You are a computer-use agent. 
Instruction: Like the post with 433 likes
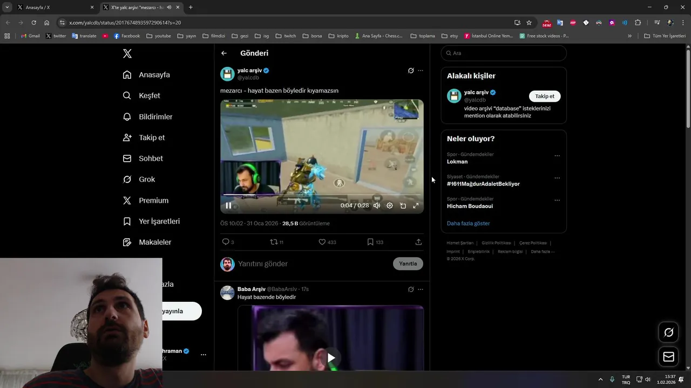point(327,242)
